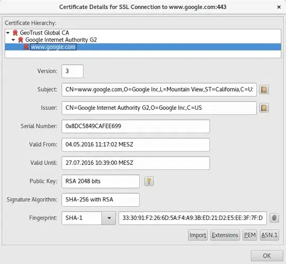Image resolution: width=286 pixels, height=264 pixels.
Task: Click the www.google.com certificate icon
Action: (26, 47)
